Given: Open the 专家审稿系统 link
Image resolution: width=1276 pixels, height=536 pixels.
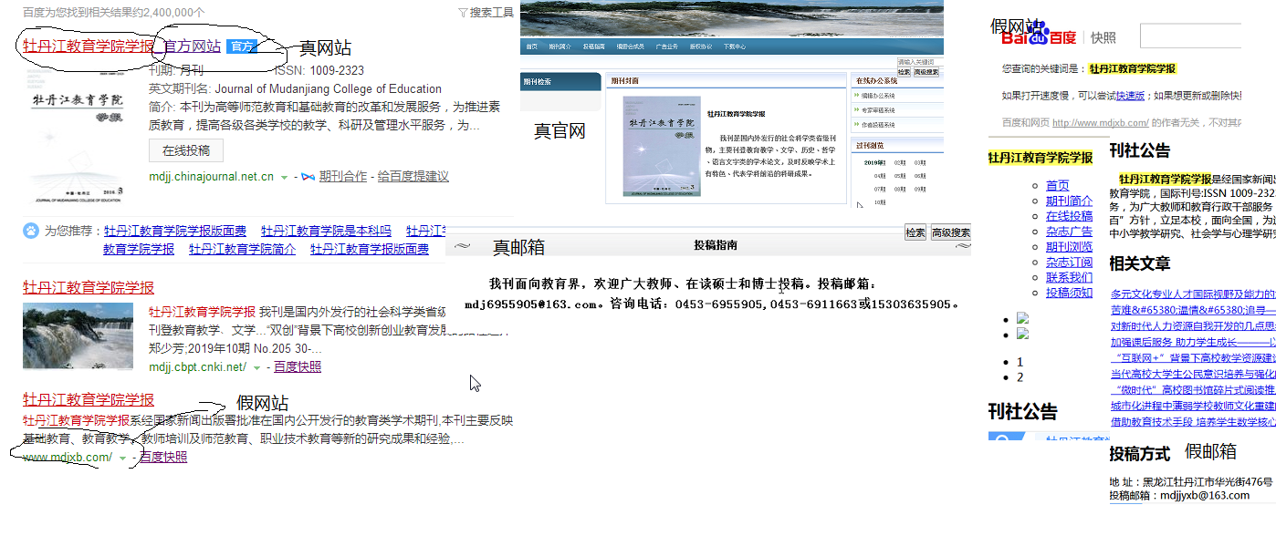Looking at the screenshot, I should point(878,110).
